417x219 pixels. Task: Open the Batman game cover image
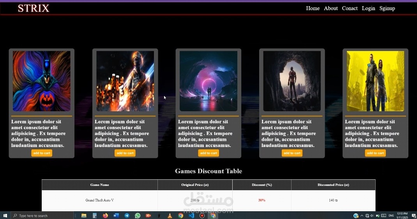click(42, 81)
